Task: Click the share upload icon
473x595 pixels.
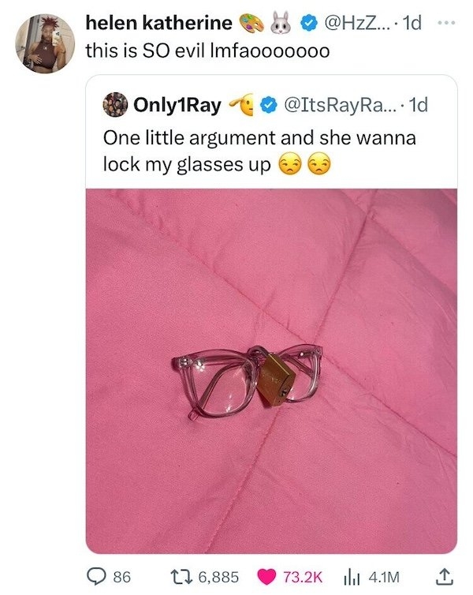Action: coord(445,577)
